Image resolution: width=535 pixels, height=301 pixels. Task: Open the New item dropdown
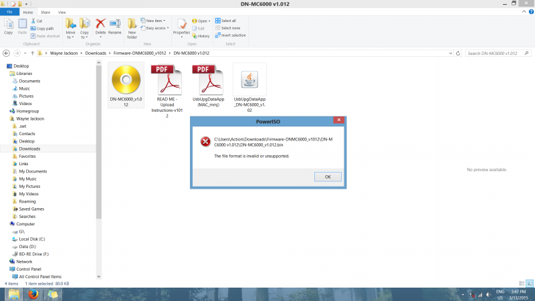click(153, 21)
